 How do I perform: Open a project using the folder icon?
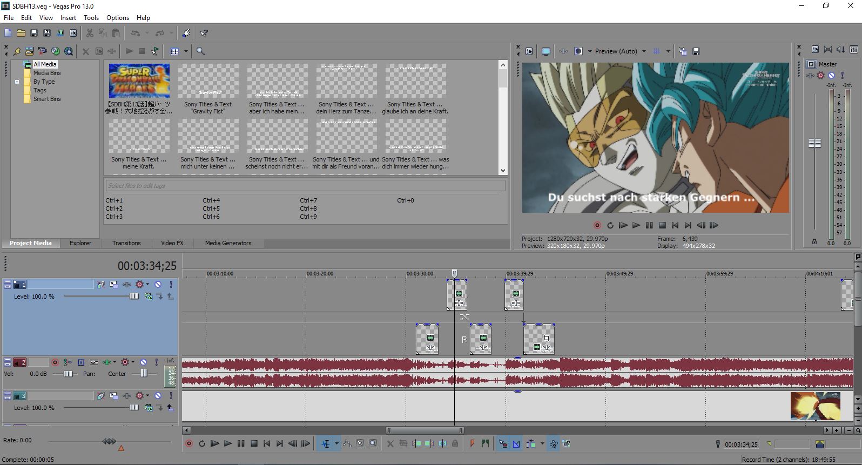[21, 33]
